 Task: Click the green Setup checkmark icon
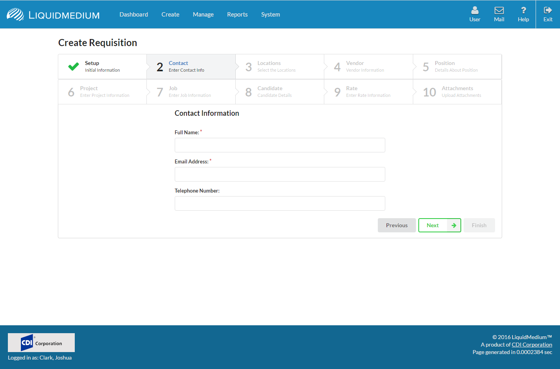tap(74, 67)
